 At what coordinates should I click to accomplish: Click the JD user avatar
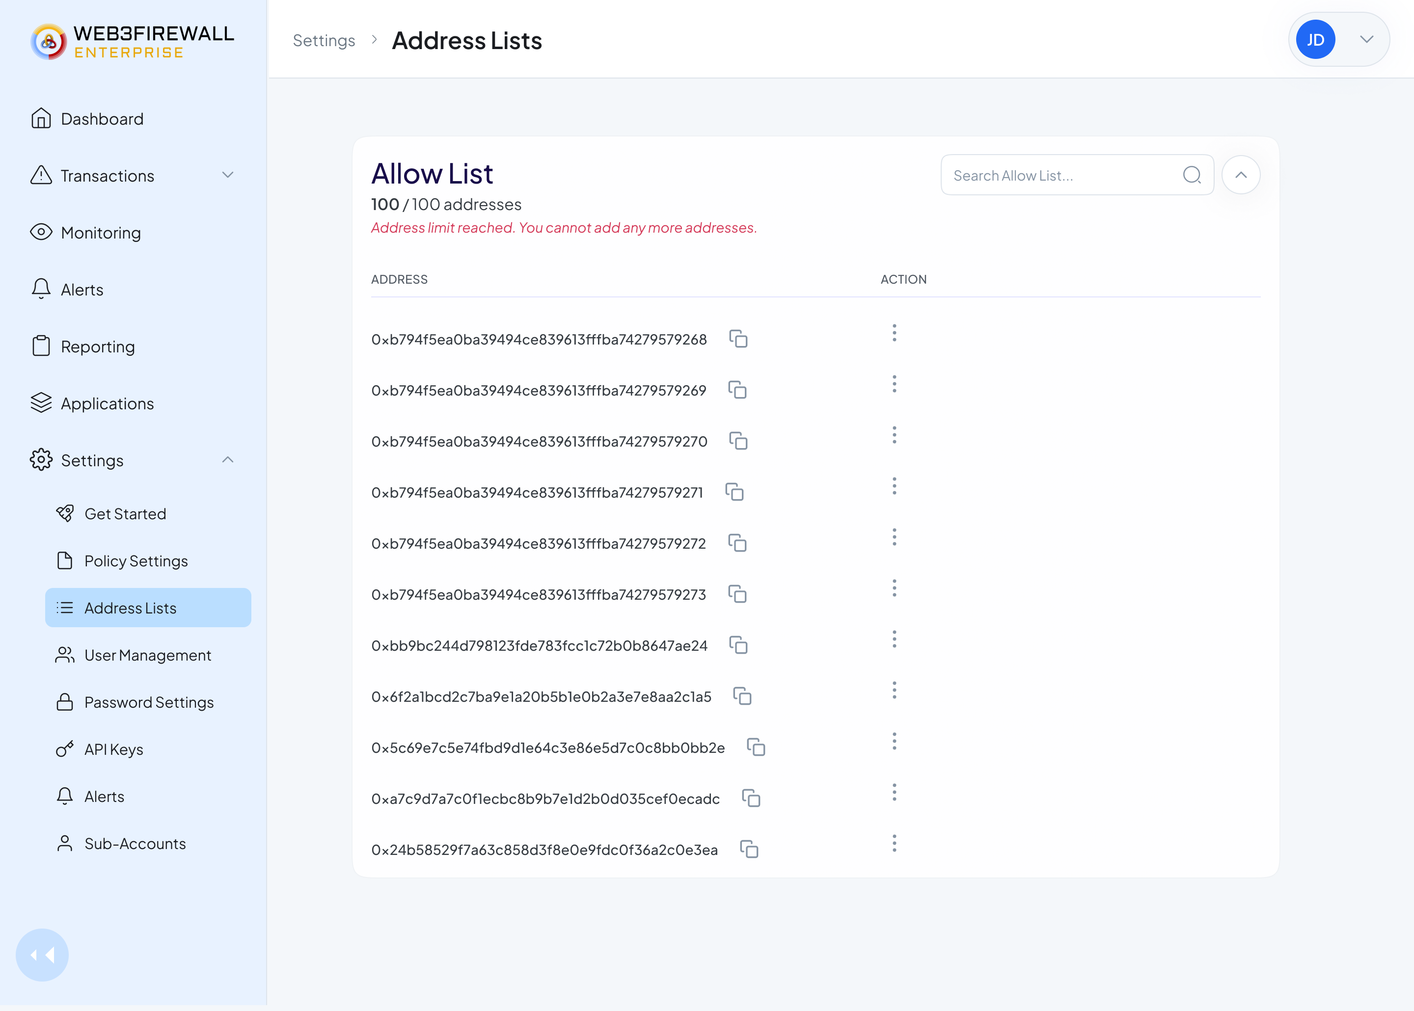click(1315, 39)
